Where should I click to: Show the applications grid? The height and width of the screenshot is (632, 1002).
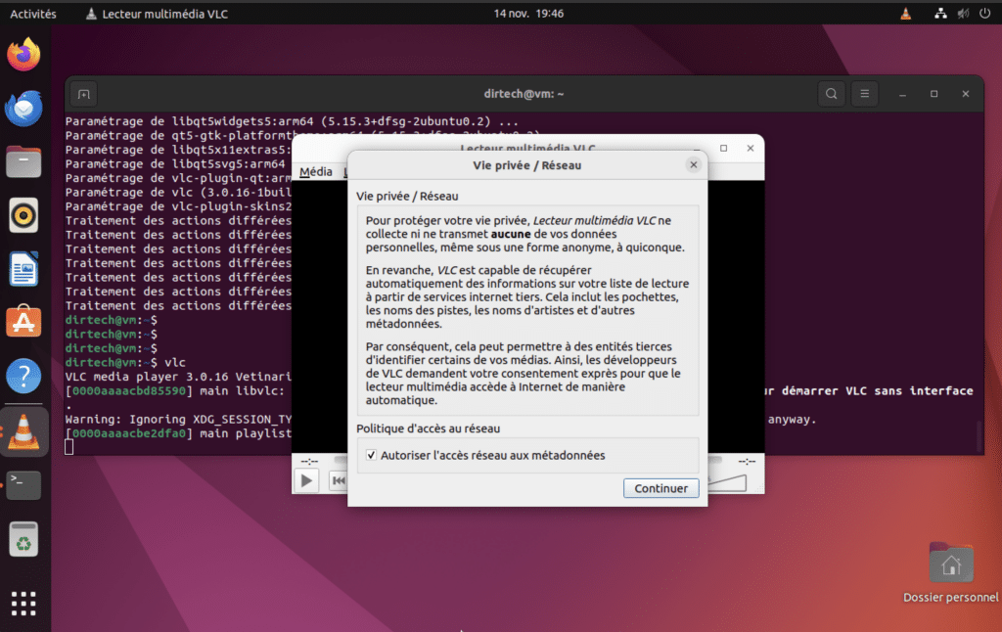(23, 604)
